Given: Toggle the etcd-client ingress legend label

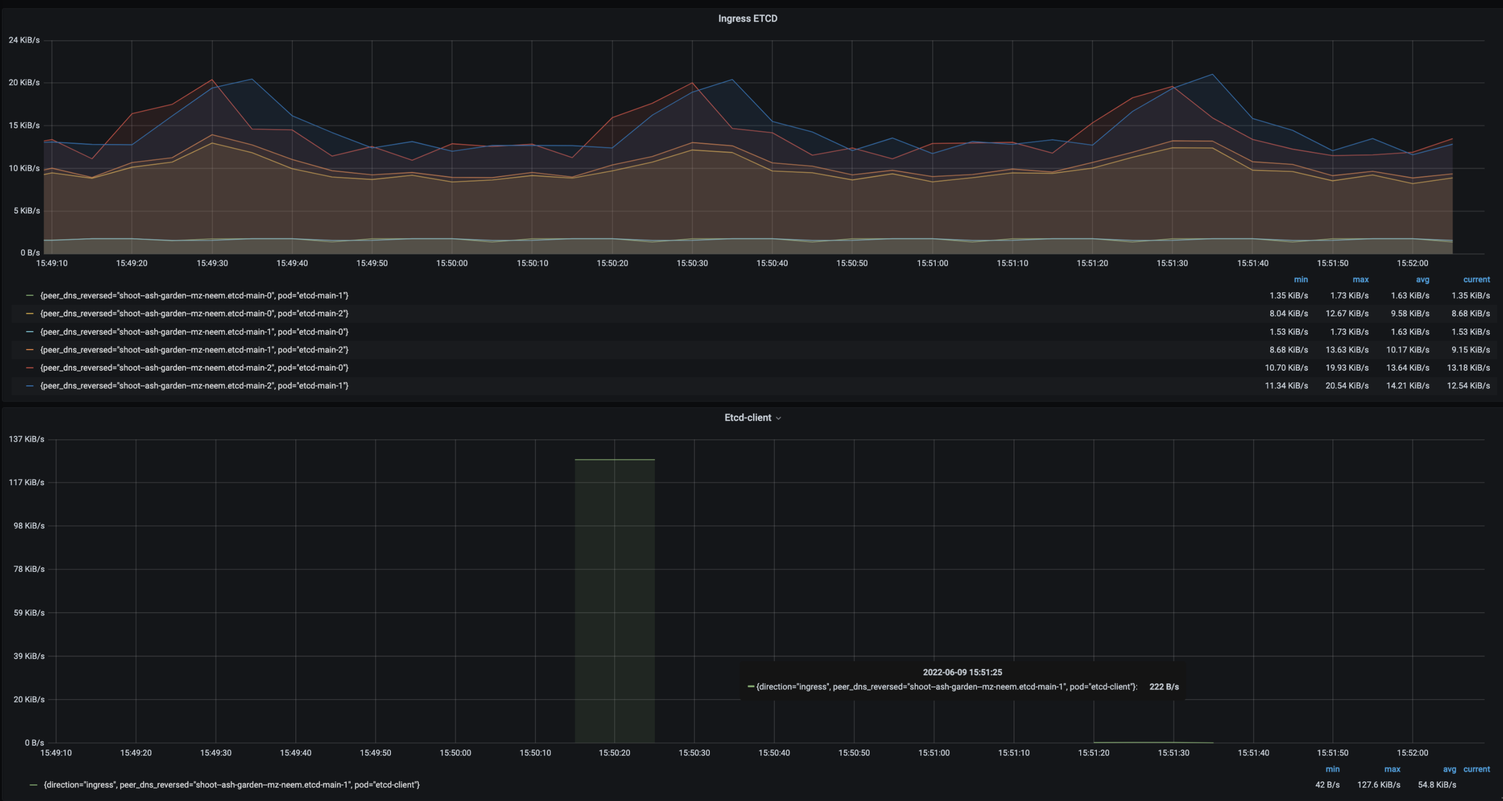Looking at the screenshot, I should (232, 785).
